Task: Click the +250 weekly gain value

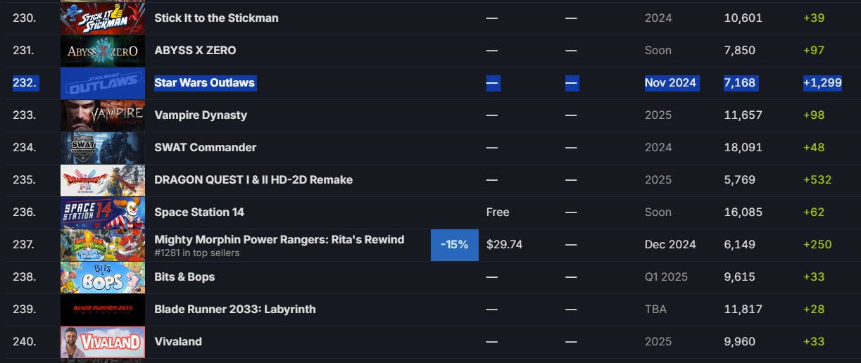Action: point(817,245)
